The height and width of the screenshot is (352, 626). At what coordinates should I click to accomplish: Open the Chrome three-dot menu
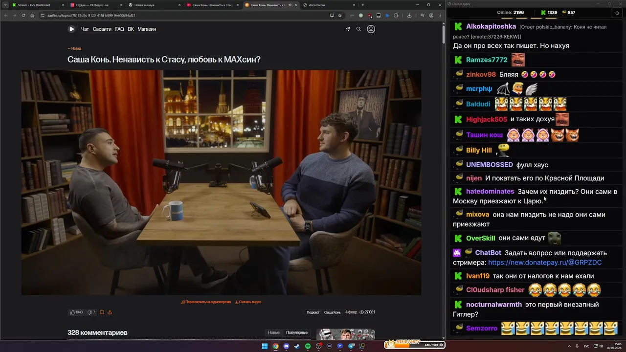[x=439, y=15]
